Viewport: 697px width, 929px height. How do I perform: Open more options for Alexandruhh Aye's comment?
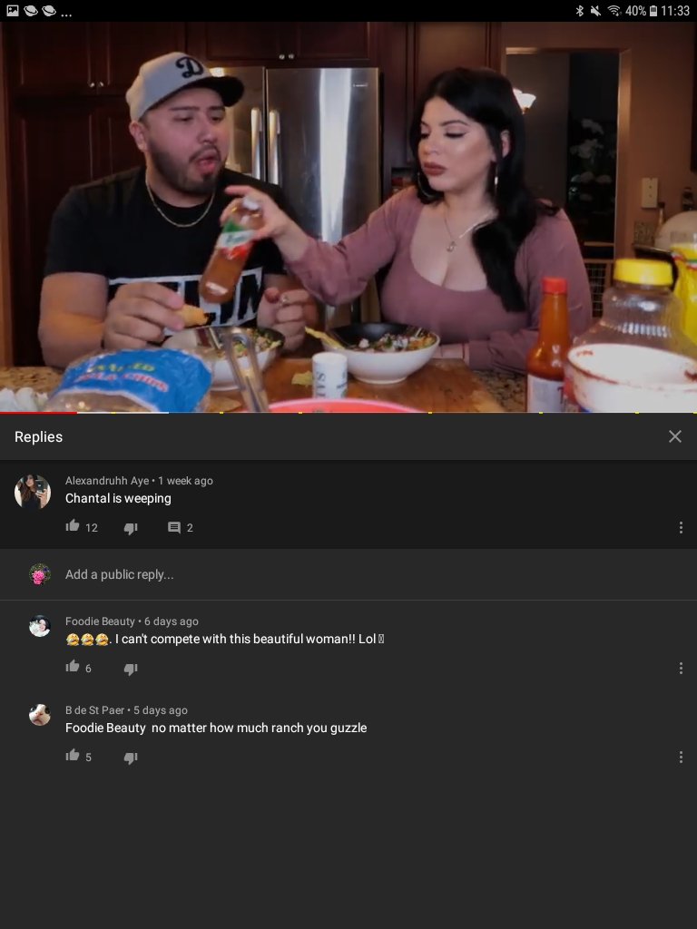pyautogui.click(x=681, y=527)
